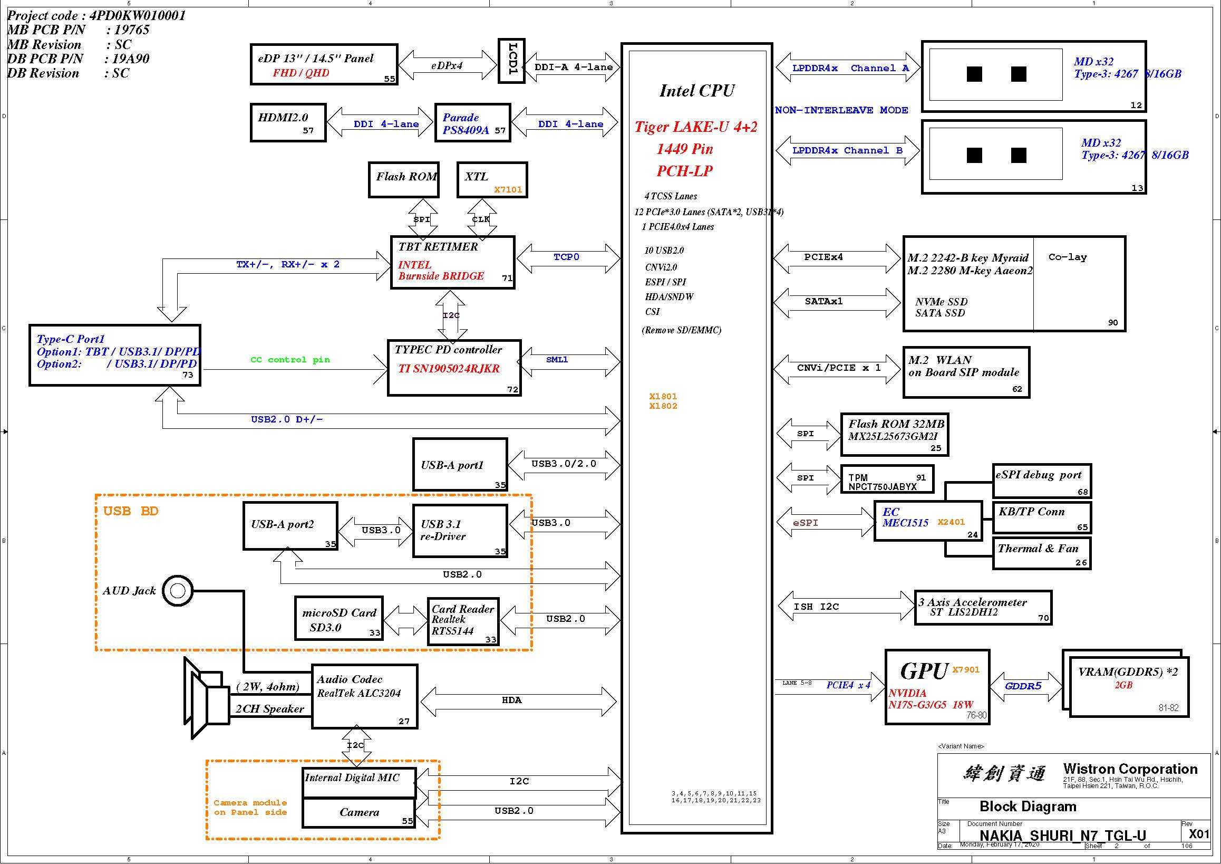Click Audio Codec RealTek ALC3204 block
This screenshot has height=864, width=1221.
point(365,696)
